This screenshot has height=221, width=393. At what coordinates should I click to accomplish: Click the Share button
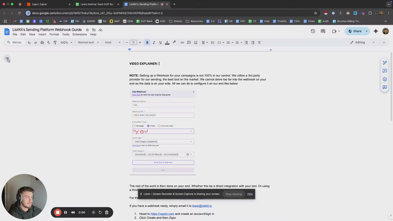pos(354,31)
